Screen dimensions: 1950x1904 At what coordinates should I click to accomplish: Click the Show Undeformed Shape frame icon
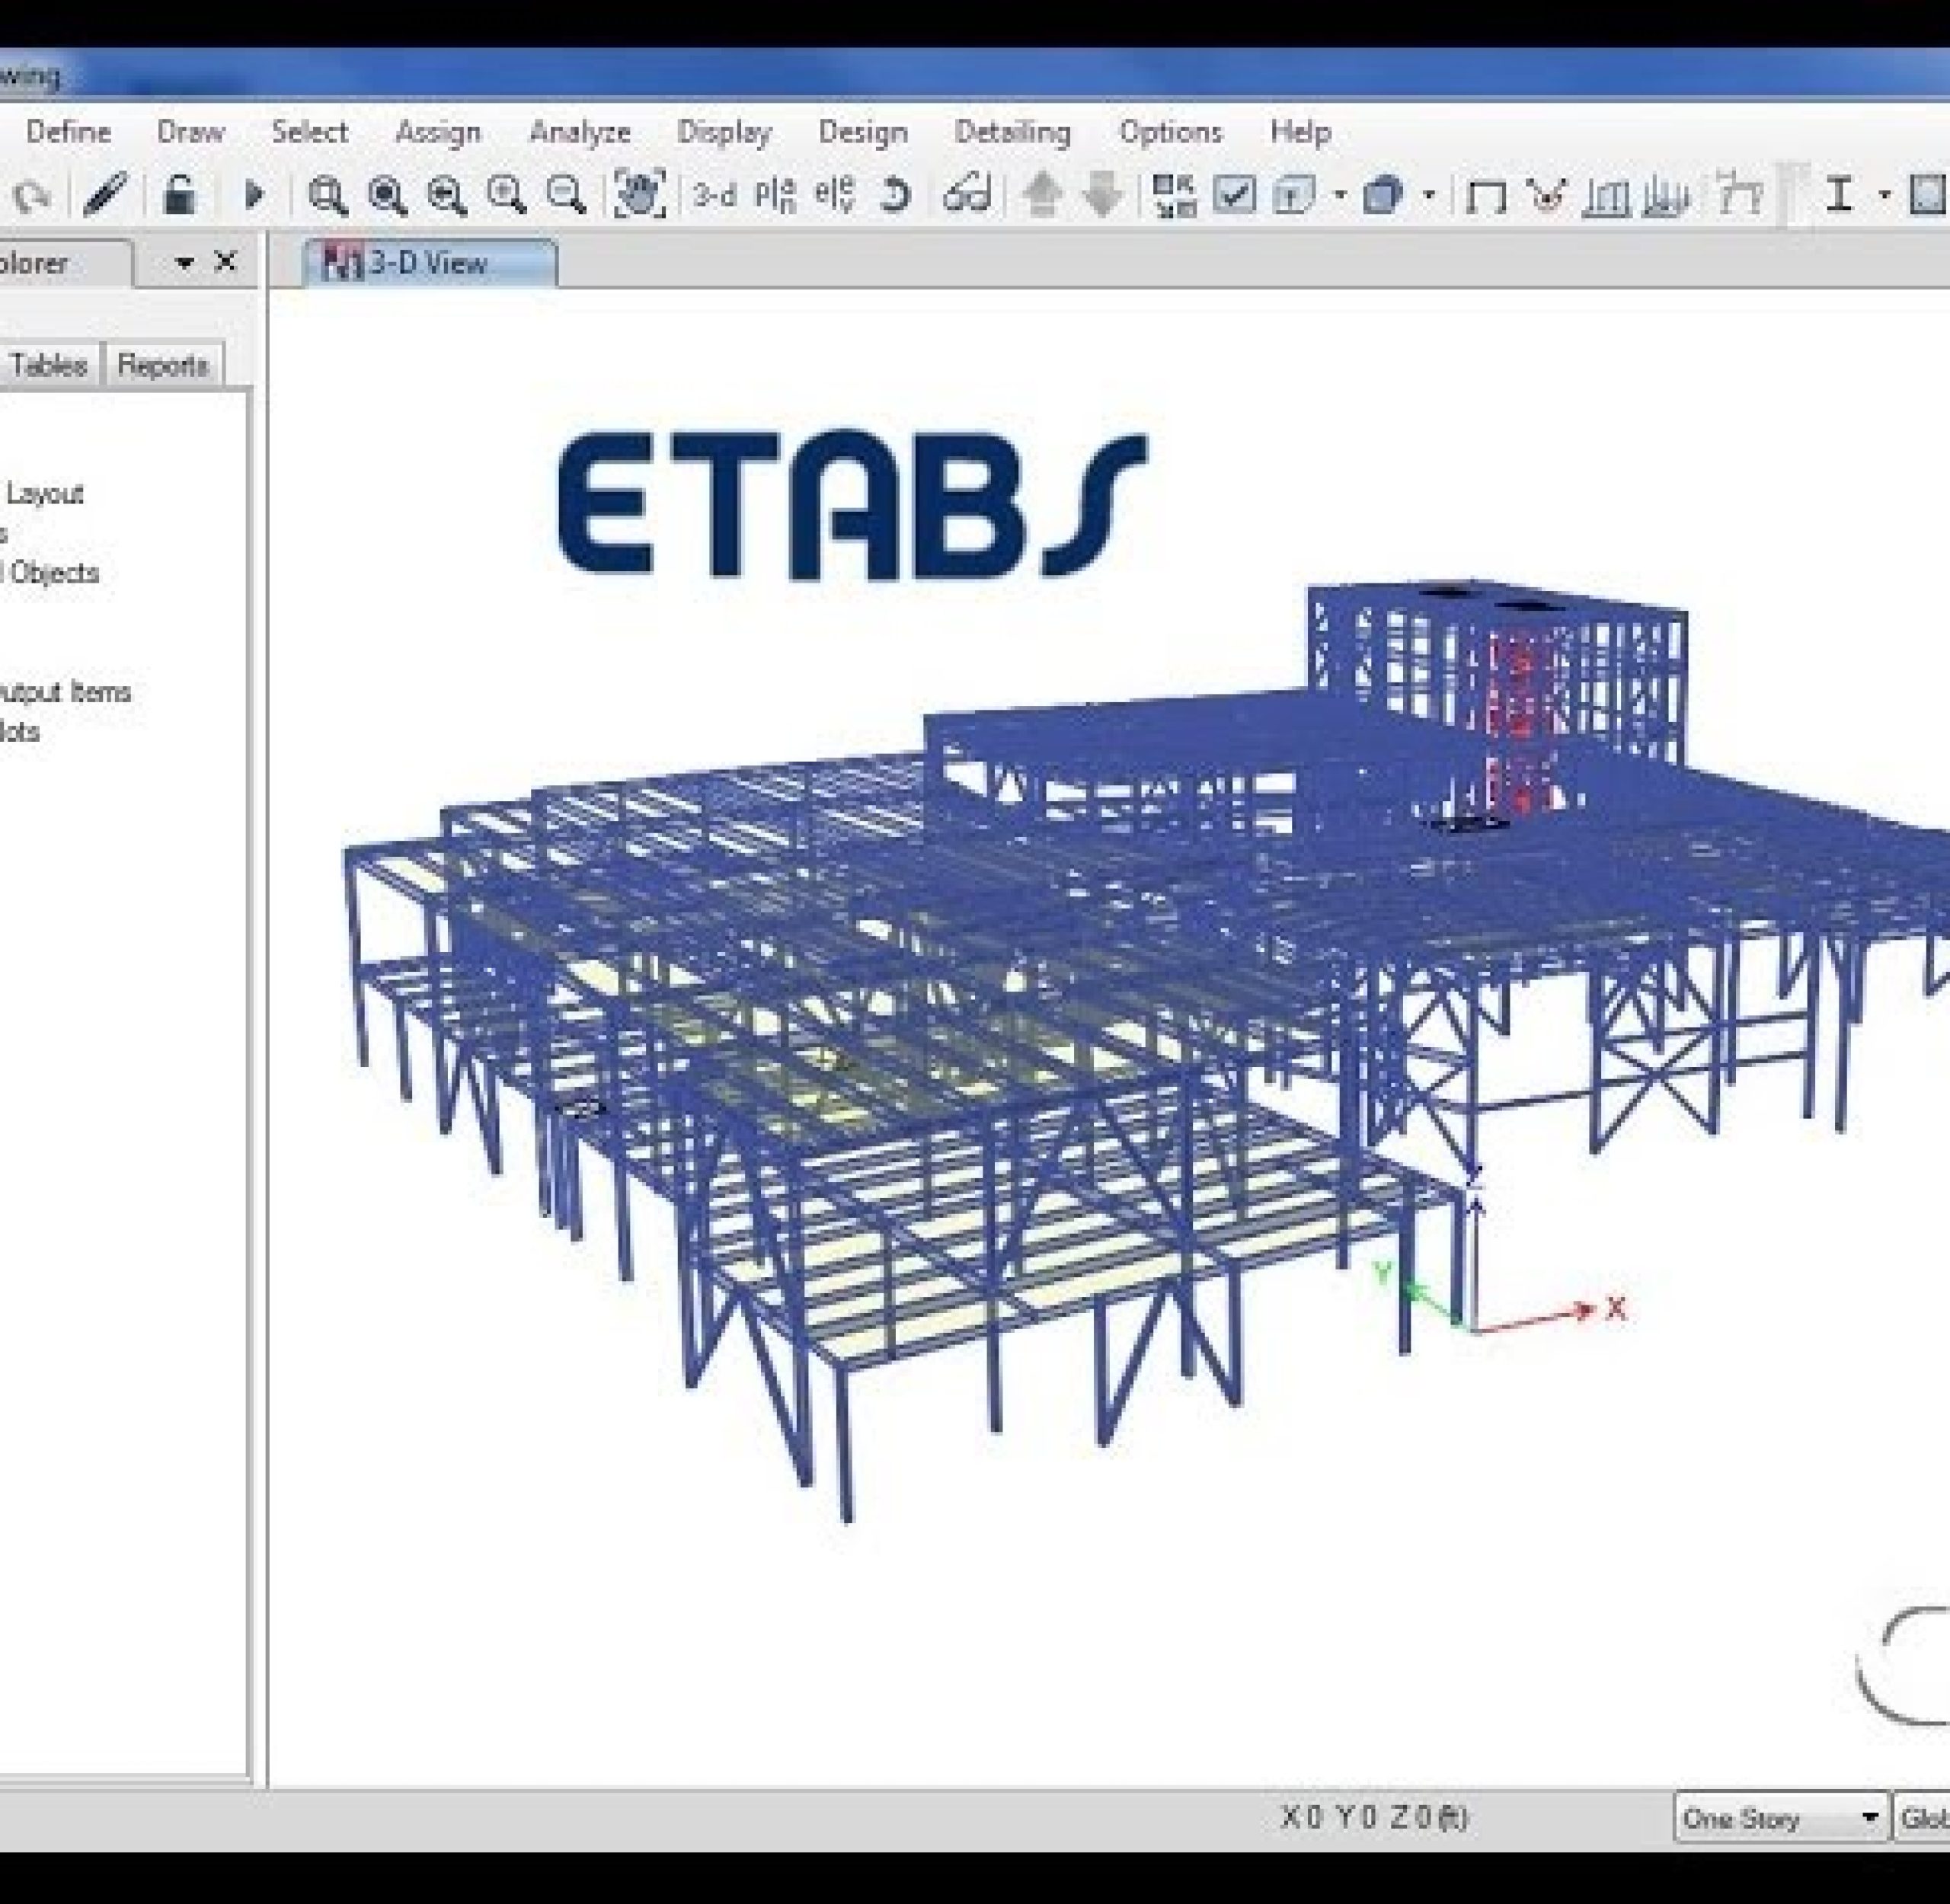(x=1485, y=196)
